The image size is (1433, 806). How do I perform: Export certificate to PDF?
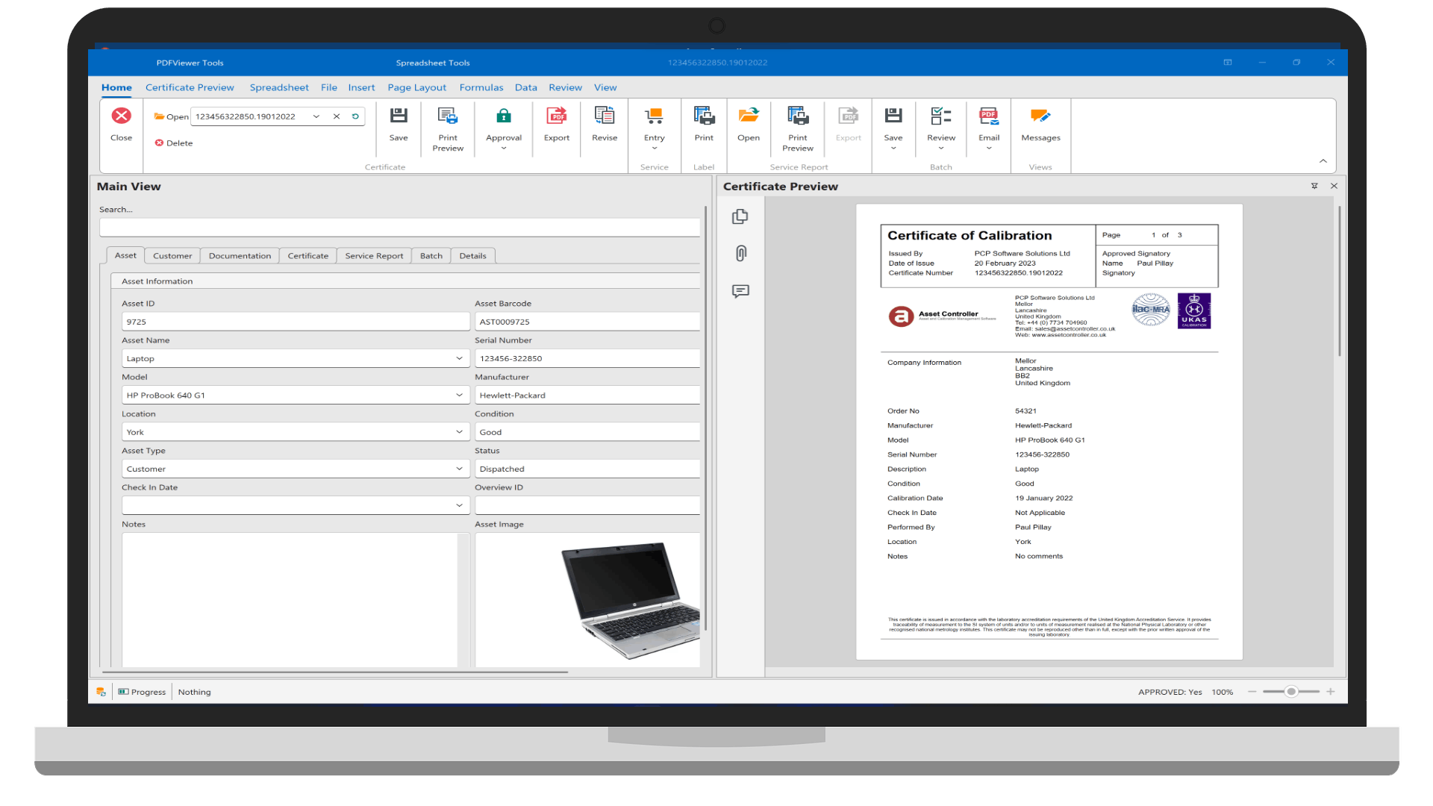coord(556,116)
